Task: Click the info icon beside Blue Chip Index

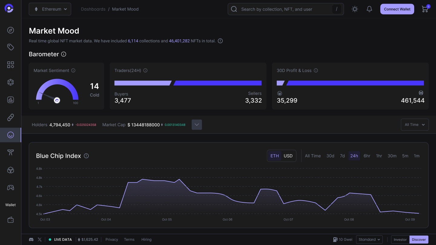Action: pos(86,156)
